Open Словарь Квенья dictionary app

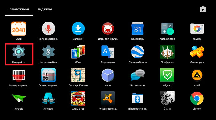pyautogui.click(x=78, y=75)
